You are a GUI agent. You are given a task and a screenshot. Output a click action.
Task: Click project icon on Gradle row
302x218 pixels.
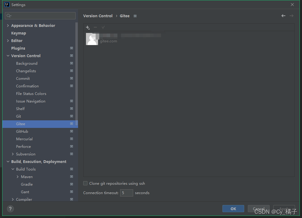71,184
